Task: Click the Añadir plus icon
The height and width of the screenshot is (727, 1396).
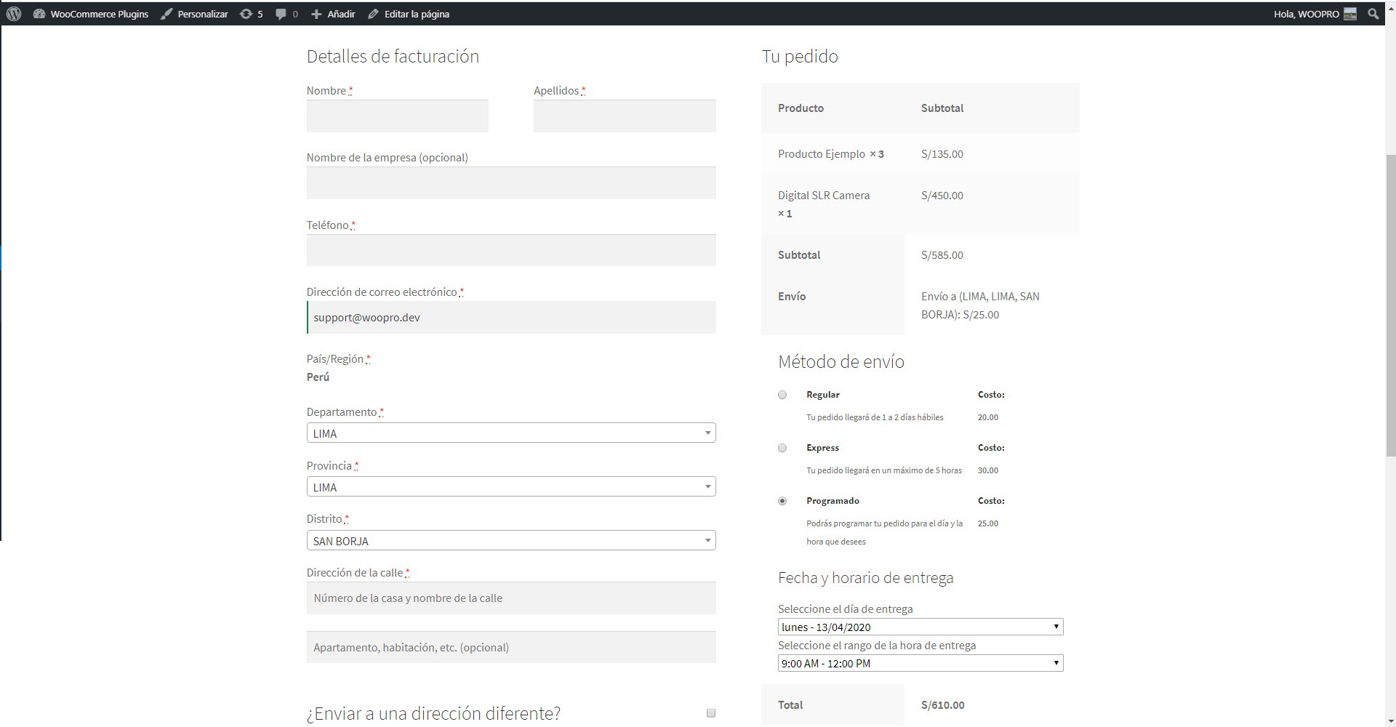Action: click(316, 14)
